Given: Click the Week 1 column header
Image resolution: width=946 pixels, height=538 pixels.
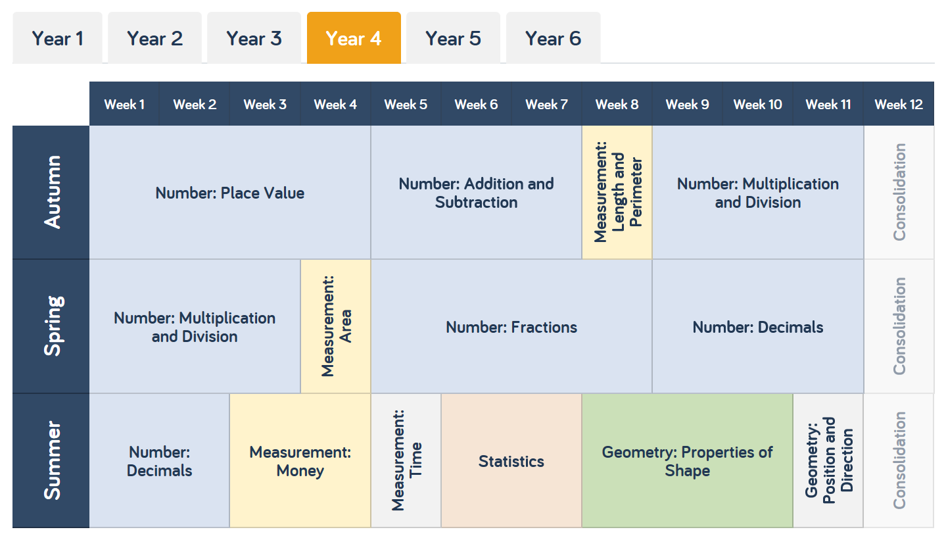Looking at the screenshot, I should coord(124,103).
